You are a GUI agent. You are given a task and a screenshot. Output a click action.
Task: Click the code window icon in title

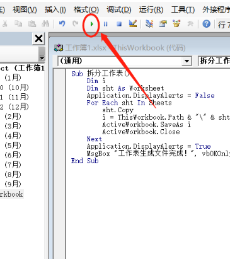point(59,48)
